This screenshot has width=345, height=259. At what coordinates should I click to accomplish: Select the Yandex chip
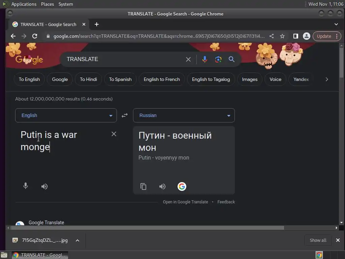pyautogui.click(x=301, y=79)
